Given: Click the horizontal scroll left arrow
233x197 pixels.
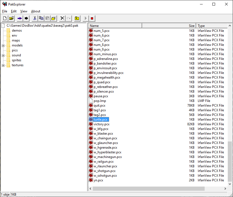Looking at the screenshot, I should [91, 188].
